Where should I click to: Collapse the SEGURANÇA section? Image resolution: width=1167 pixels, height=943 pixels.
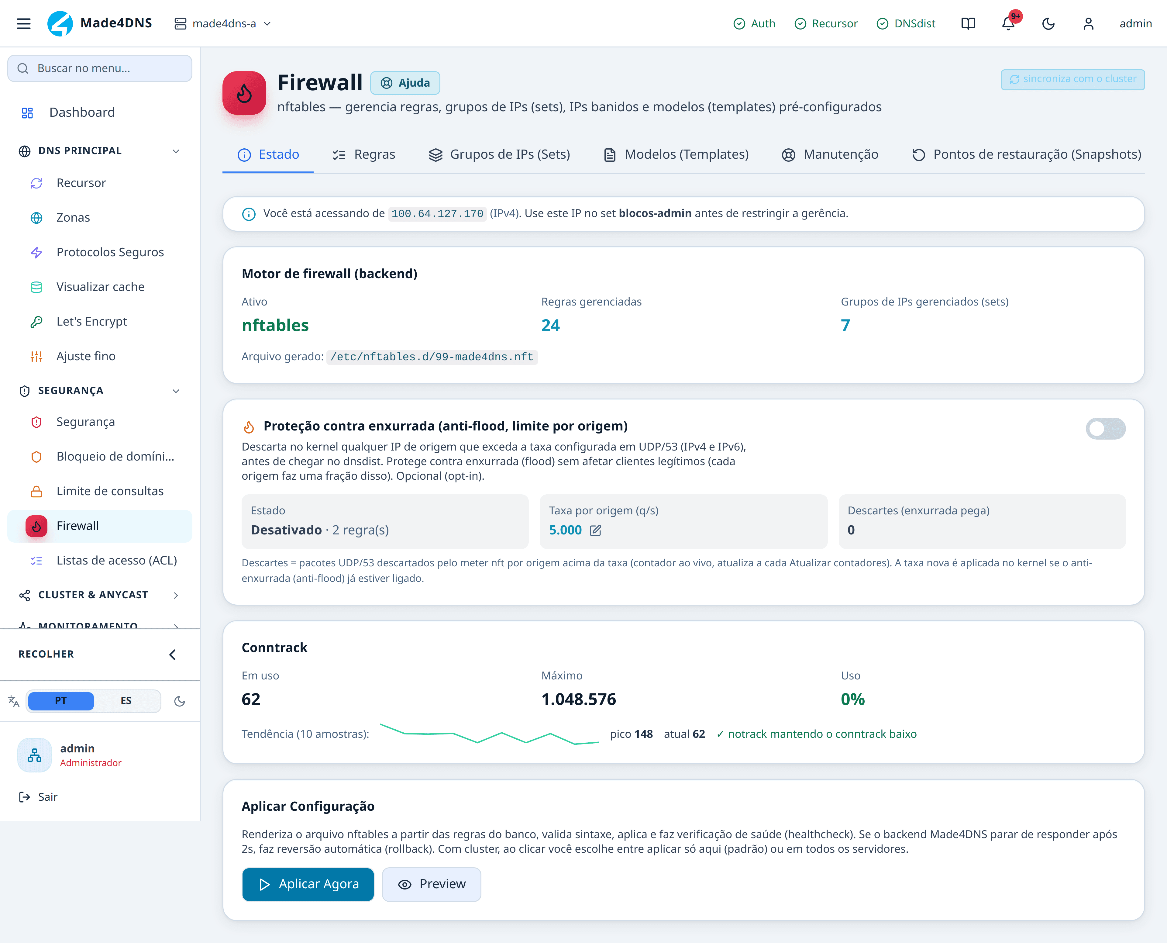click(x=100, y=391)
